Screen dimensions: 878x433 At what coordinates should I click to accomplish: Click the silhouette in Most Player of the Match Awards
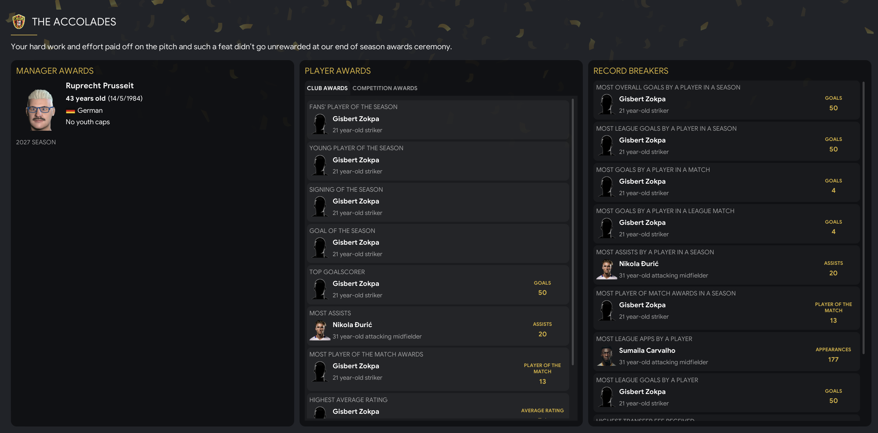(320, 371)
